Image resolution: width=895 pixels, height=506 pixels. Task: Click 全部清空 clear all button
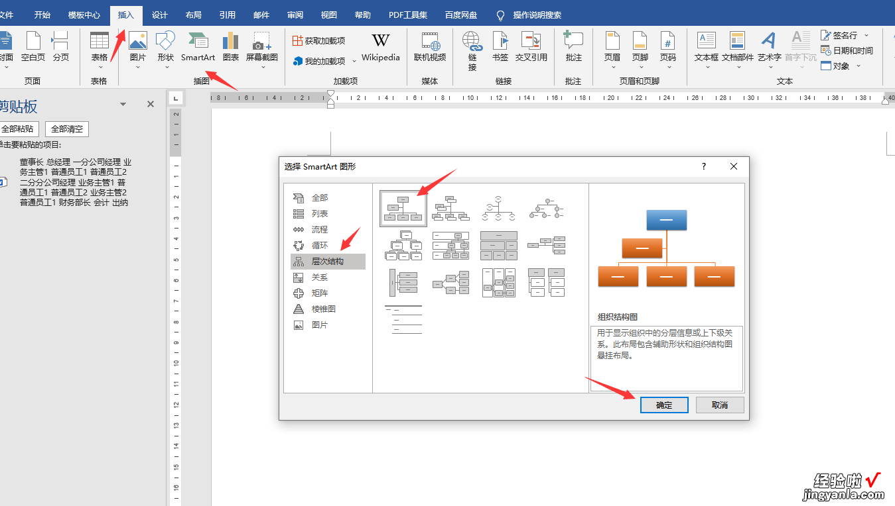point(67,129)
